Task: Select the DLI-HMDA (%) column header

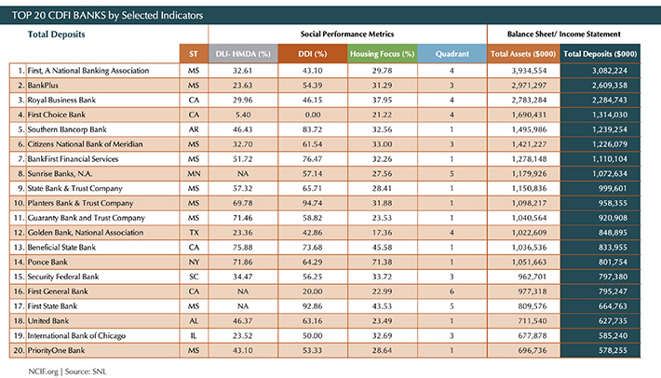Action: (243, 53)
